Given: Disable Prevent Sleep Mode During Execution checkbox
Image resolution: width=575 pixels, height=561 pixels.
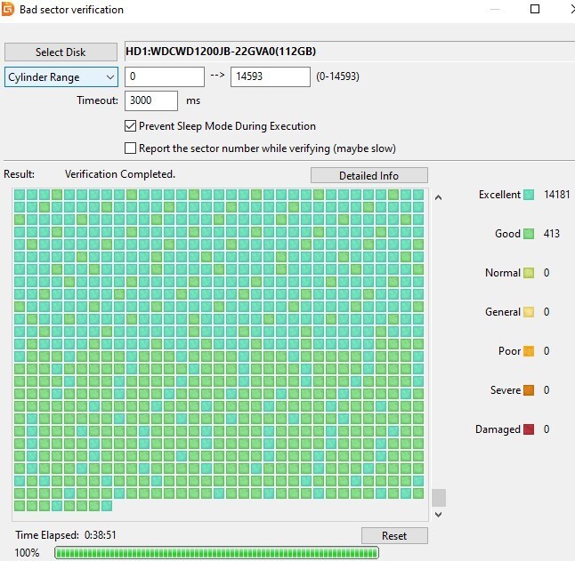Looking at the screenshot, I should tap(130, 126).
